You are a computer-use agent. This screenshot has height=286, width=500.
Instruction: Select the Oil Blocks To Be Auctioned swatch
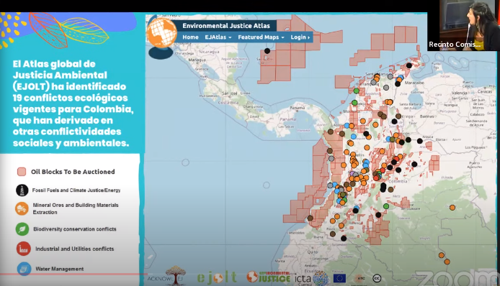pyautogui.click(x=22, y=172)
